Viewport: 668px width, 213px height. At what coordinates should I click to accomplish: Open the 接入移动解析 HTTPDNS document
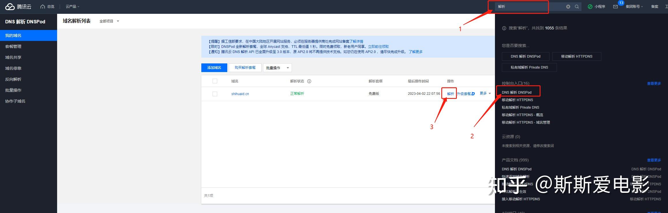pos(521,199)
